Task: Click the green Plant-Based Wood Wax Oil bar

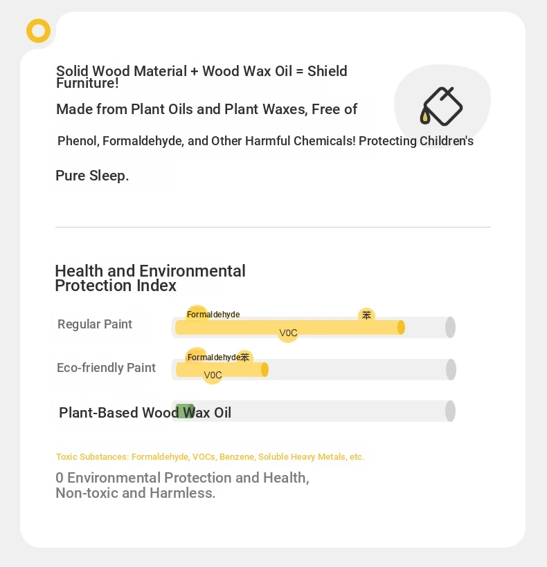Action: click(185, 411)
